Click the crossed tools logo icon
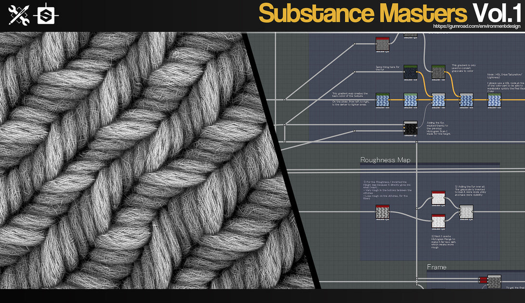The width and height of the screenshot is (525, 303). 19,15
